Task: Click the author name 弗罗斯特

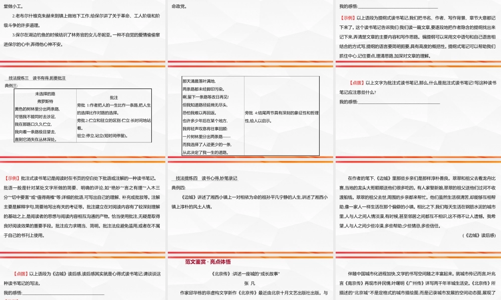Action: coord(45,101)
